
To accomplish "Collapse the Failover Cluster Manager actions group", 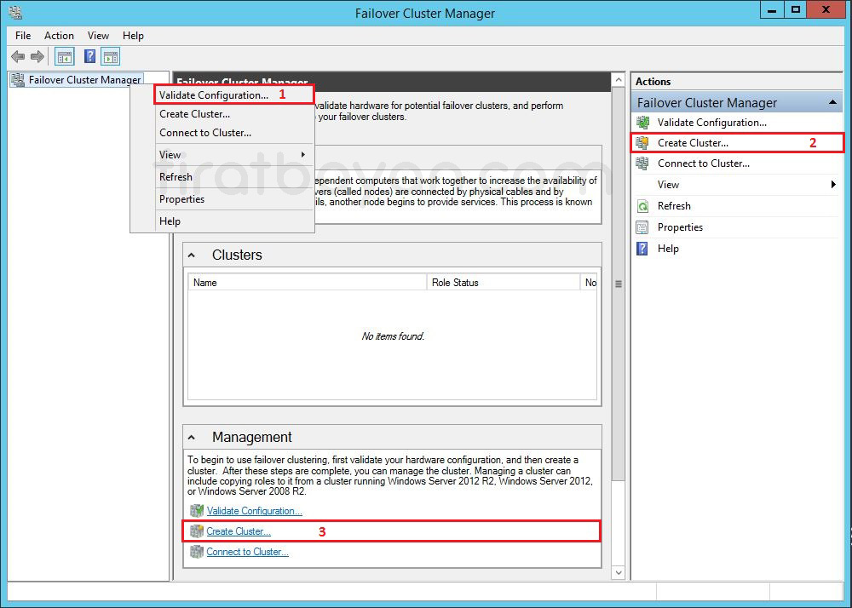I will [x=832, y=102].
